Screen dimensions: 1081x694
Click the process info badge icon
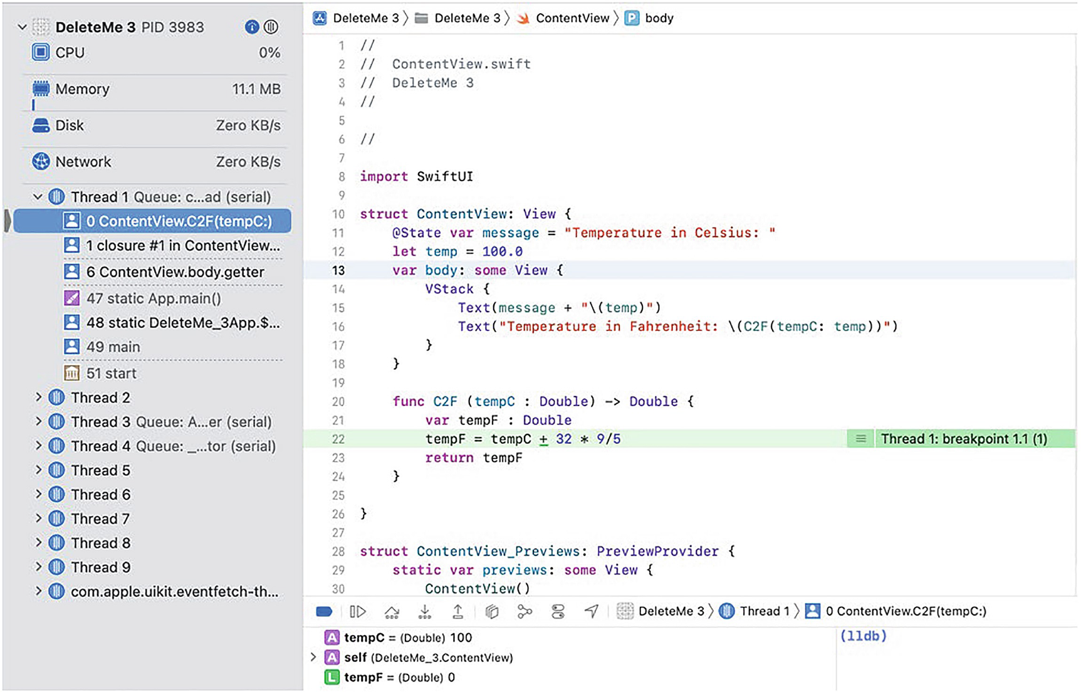pos(252,27)
